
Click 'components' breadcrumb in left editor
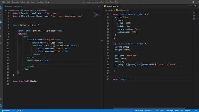tap(14, 10)
